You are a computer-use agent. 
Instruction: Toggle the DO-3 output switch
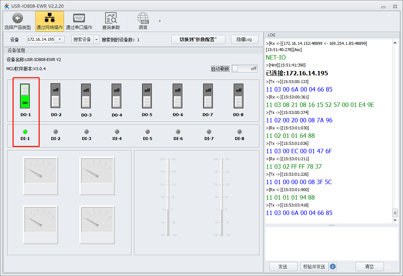coord(86,96)
